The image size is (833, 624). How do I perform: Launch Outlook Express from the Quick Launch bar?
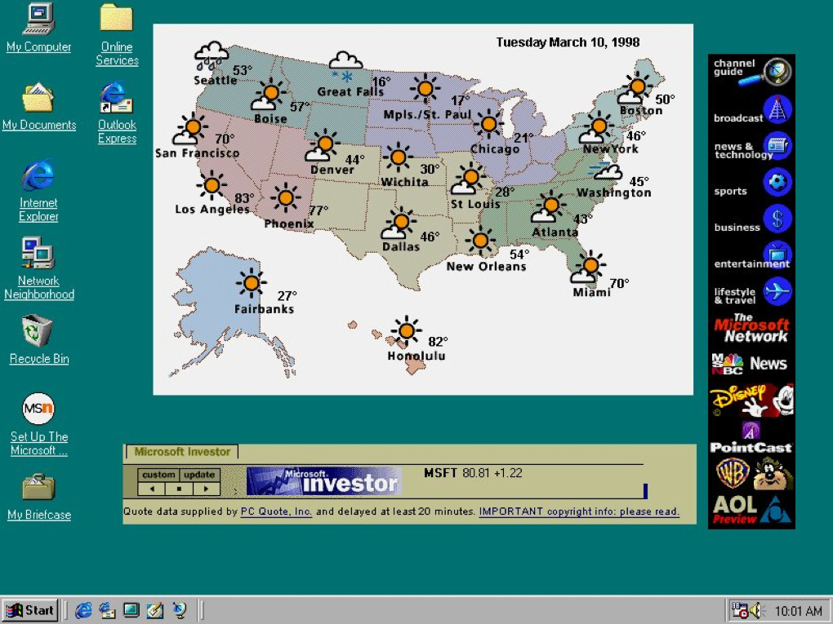coord(107,609)
